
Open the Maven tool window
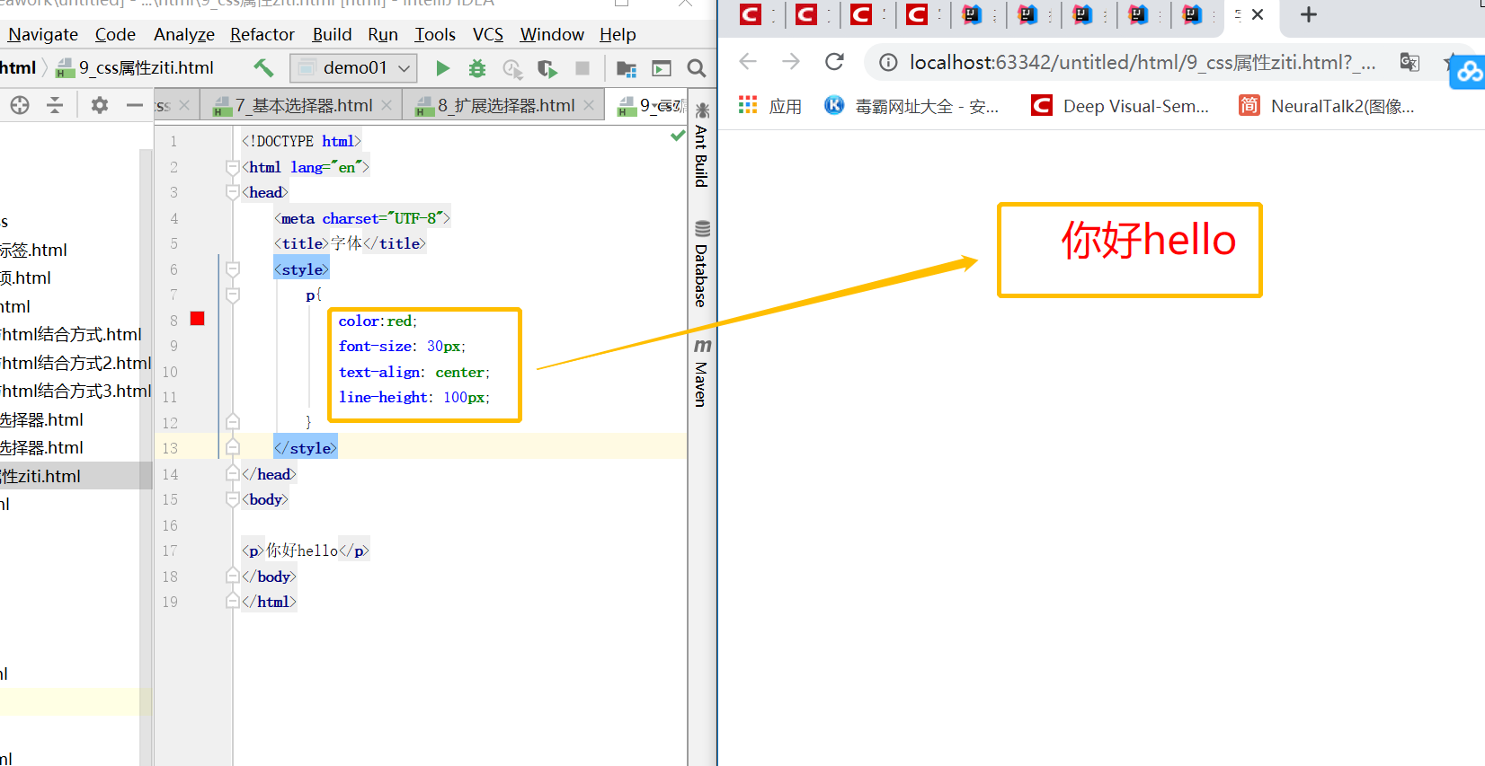702,372
